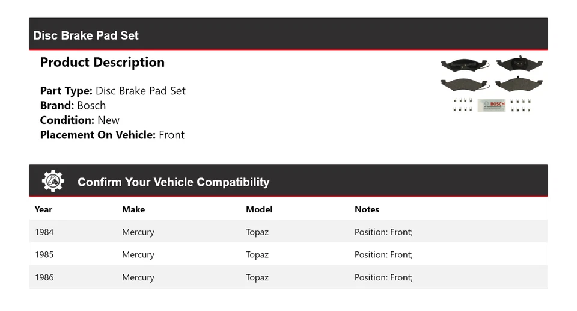Click the Confirm Your Vehicle Compatibility header
The height and width of the screenshot is (311, 577).
[x=173, y=182]
